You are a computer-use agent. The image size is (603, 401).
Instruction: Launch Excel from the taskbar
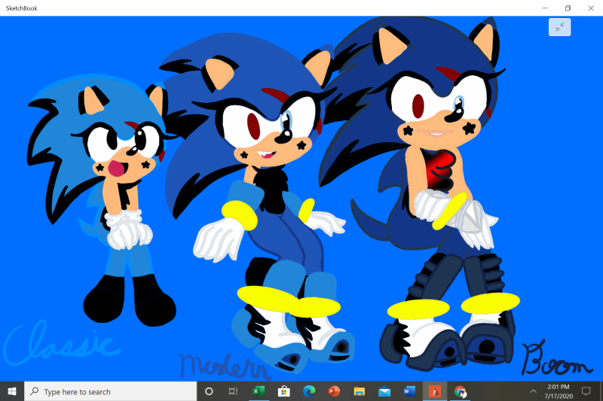point(259,391)
